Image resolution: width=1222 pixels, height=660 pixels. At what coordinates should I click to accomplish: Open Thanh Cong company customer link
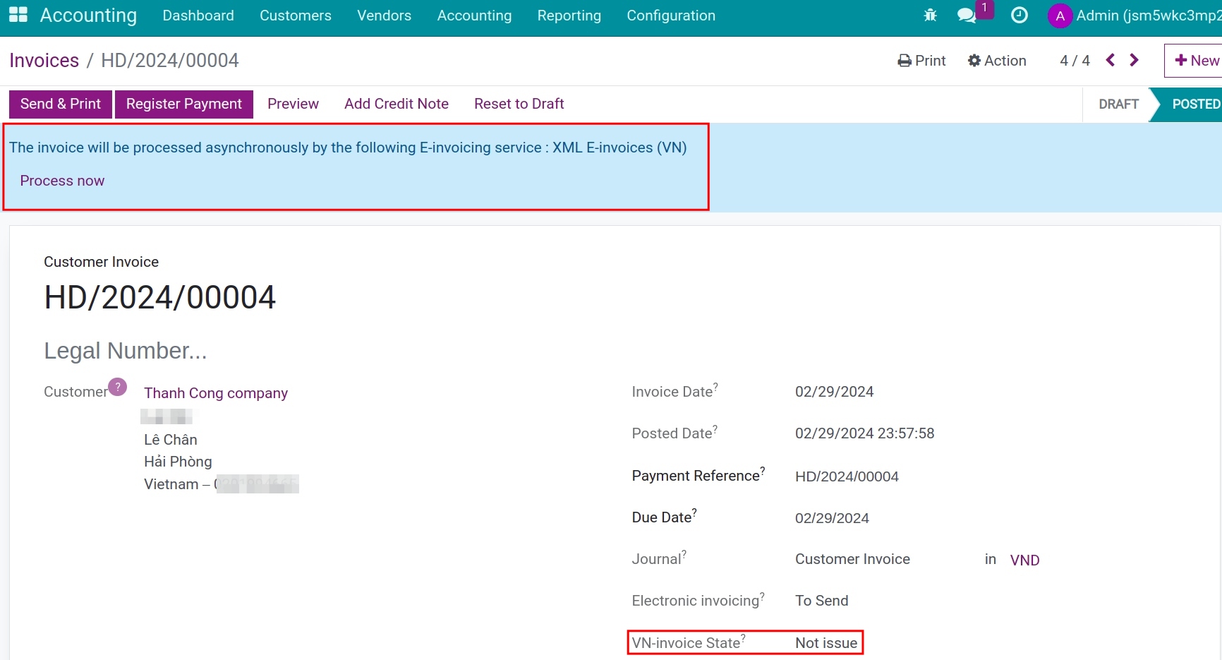click(216, 393)
